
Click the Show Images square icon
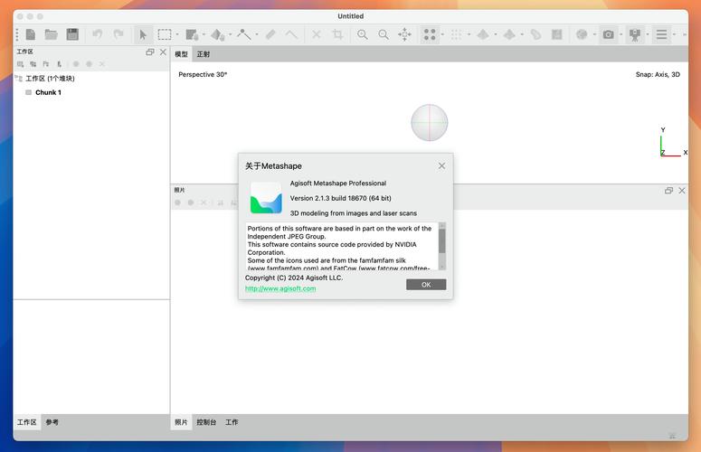coord(556,34)
